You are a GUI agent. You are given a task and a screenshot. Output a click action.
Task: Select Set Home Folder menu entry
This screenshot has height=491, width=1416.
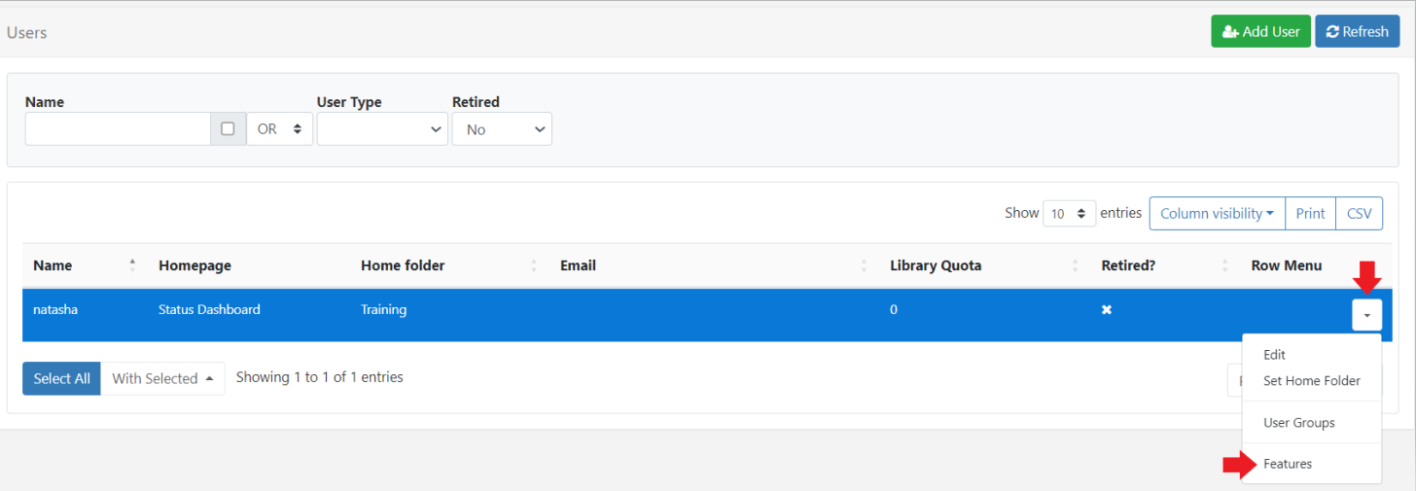[x=1311, y=380]
